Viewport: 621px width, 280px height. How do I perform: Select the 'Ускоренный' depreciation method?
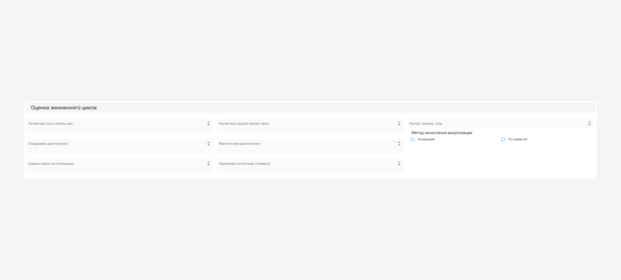(412, 139)
